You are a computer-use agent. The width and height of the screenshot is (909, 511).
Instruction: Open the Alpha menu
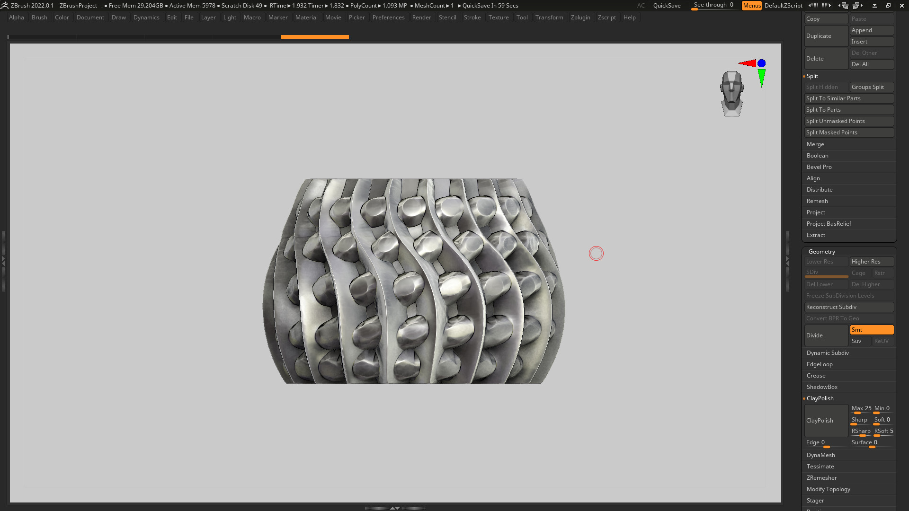point(16,18)
